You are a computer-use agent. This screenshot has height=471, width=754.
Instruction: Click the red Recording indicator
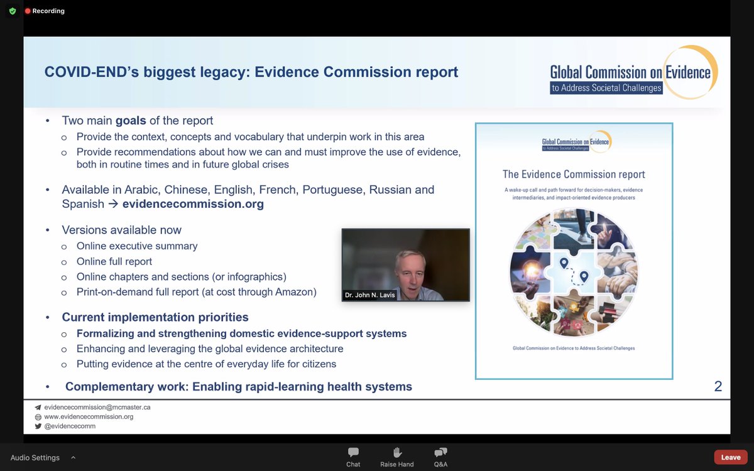(45, 11)
